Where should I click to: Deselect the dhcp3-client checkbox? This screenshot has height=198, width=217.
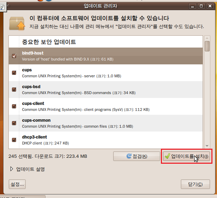click(x=14, y=140)
